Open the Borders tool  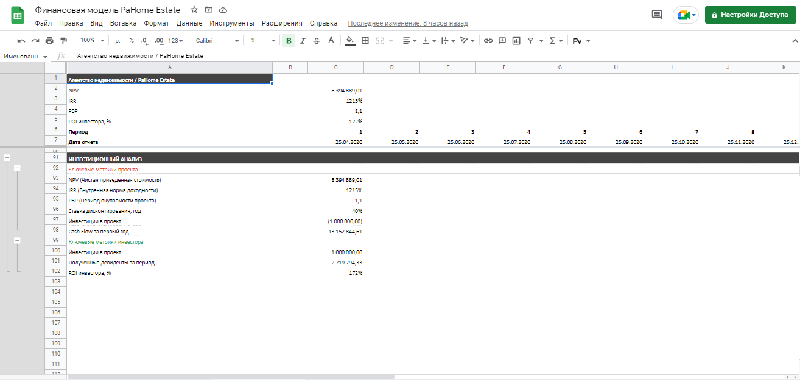(x=365, y=41)
